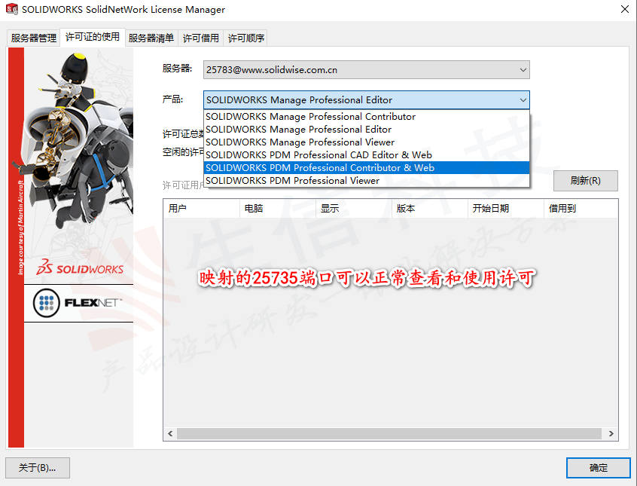Viewport: 637px width, 486px height.
Task: Switch to the 服务器管理 tab
Action: tap(34, 38)
